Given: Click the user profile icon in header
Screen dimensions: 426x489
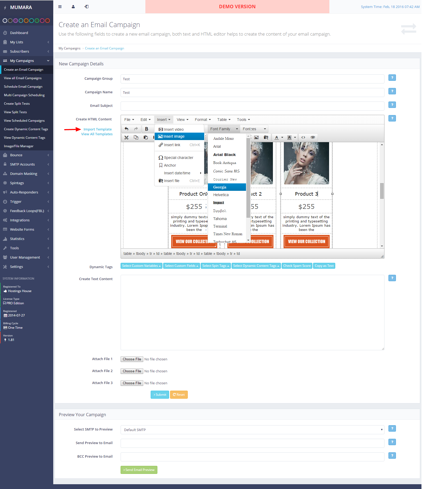Looking at the screenshot, I should pos(73,7).
